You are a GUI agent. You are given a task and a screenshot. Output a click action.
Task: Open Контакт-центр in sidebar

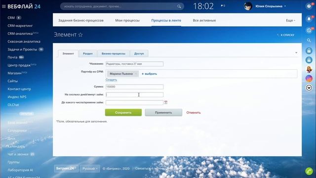(x=19, y=89)
